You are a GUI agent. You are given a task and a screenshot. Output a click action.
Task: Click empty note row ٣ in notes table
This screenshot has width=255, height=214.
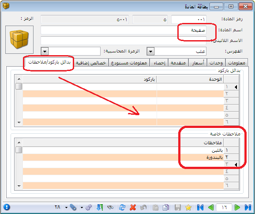pos(123,165)
